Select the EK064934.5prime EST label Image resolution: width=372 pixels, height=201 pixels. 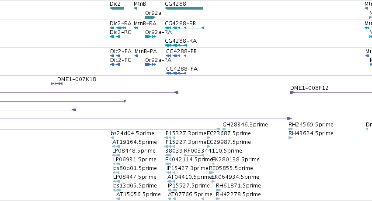pyautogui.click(x=235, y=177)
